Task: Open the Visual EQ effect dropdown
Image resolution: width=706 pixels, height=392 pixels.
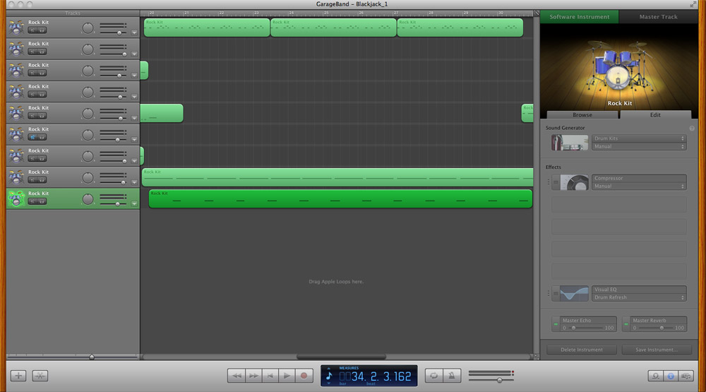Action: click(x=639, y=290)
